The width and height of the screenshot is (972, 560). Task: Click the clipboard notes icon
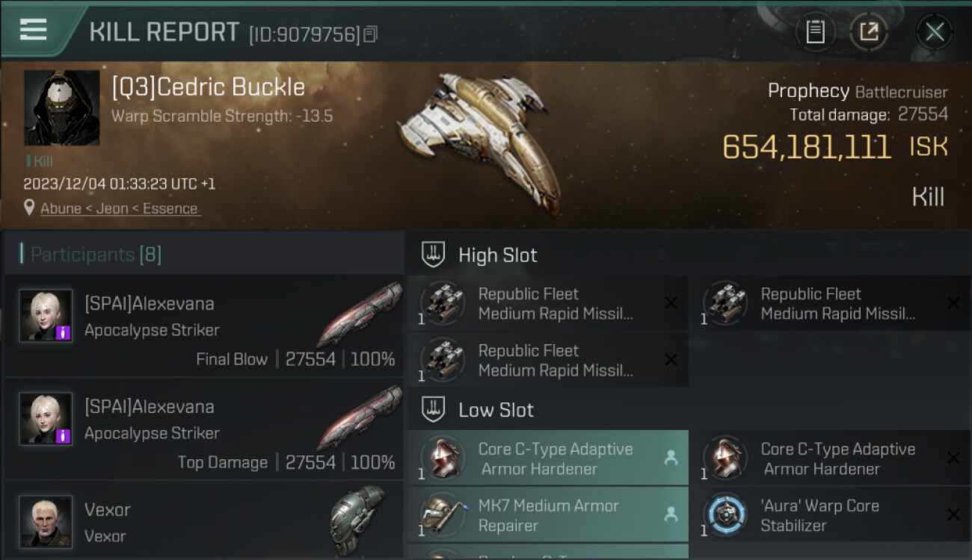[x=815, y=31]
